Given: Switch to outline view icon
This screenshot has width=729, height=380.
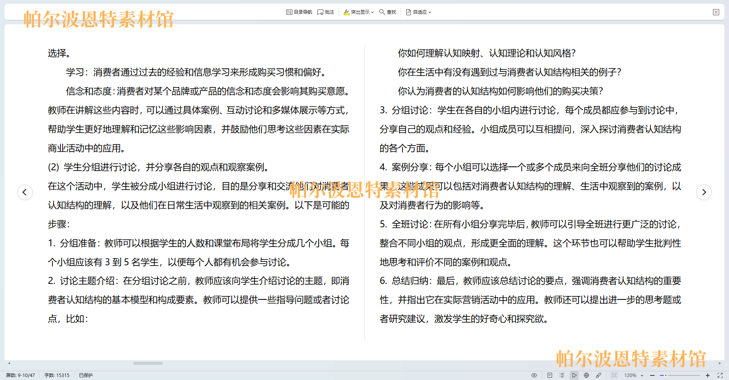Looking at the screenshot, I should tap(562, 375).
